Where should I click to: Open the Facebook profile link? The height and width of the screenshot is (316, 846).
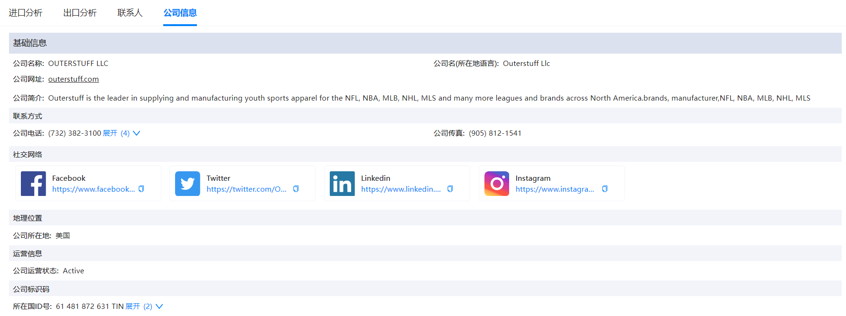tap(93, 189)
